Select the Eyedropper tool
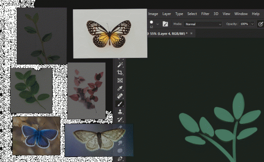The height and width of the screenshot is (162, 264). (120, 88)
